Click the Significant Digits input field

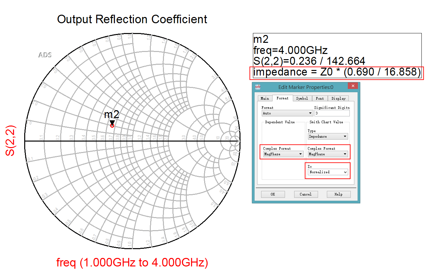pos(332,113)
